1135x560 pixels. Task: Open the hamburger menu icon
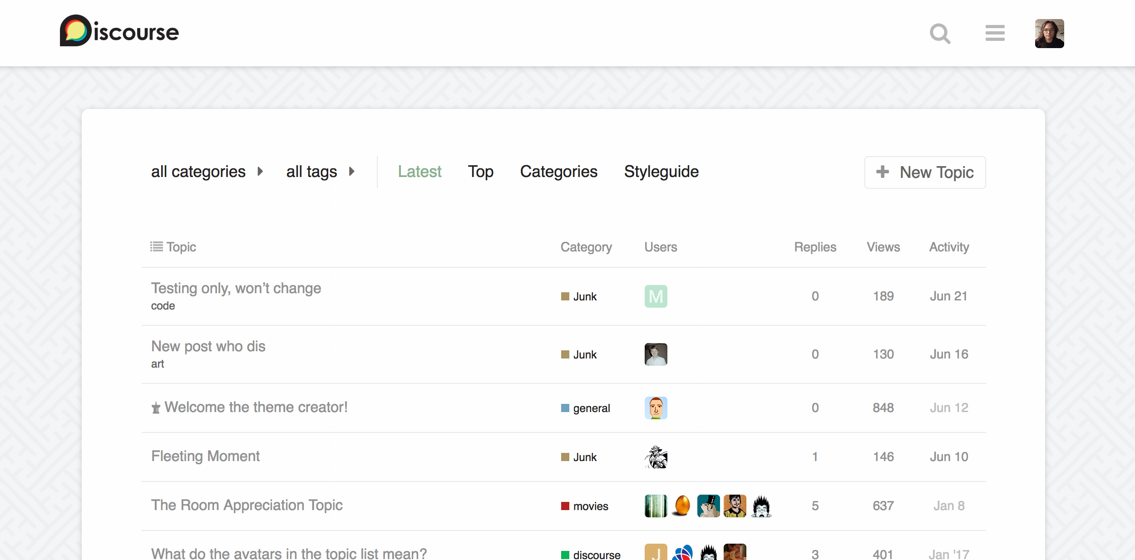pos(995,33)
